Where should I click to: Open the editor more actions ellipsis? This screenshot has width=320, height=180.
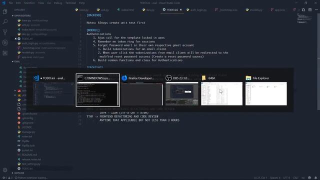pos(316,10)
